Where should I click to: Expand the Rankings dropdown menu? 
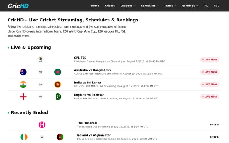coord(190,6)
